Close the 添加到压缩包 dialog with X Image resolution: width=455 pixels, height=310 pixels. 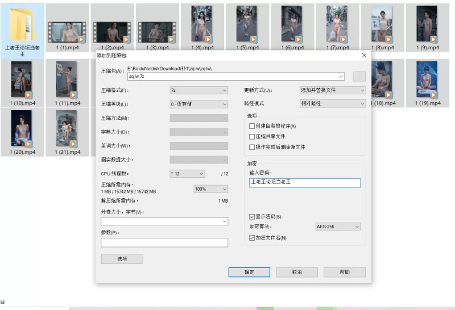pyautogui.click(x=364, y=56)
